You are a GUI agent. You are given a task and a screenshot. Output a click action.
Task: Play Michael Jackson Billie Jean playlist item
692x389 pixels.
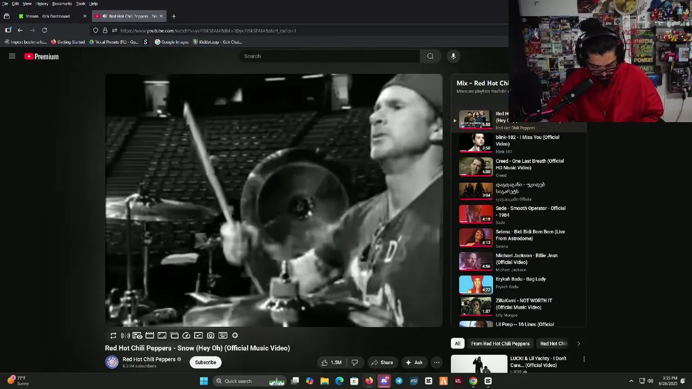tap(519, 262)
